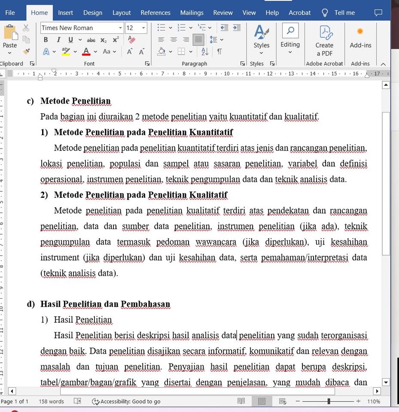399x412 pixels.
Task: Switch to Print Layout view
Action: pos(262,401)
